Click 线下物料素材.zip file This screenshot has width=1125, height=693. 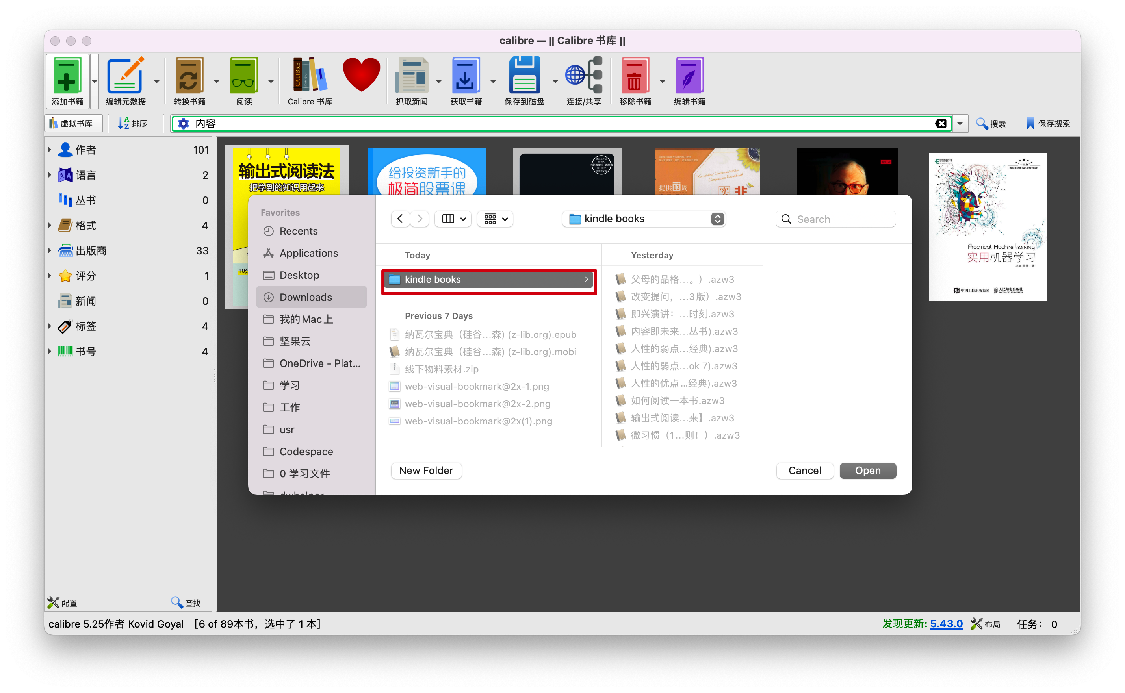pyautogui.click(x=442, y=369)
